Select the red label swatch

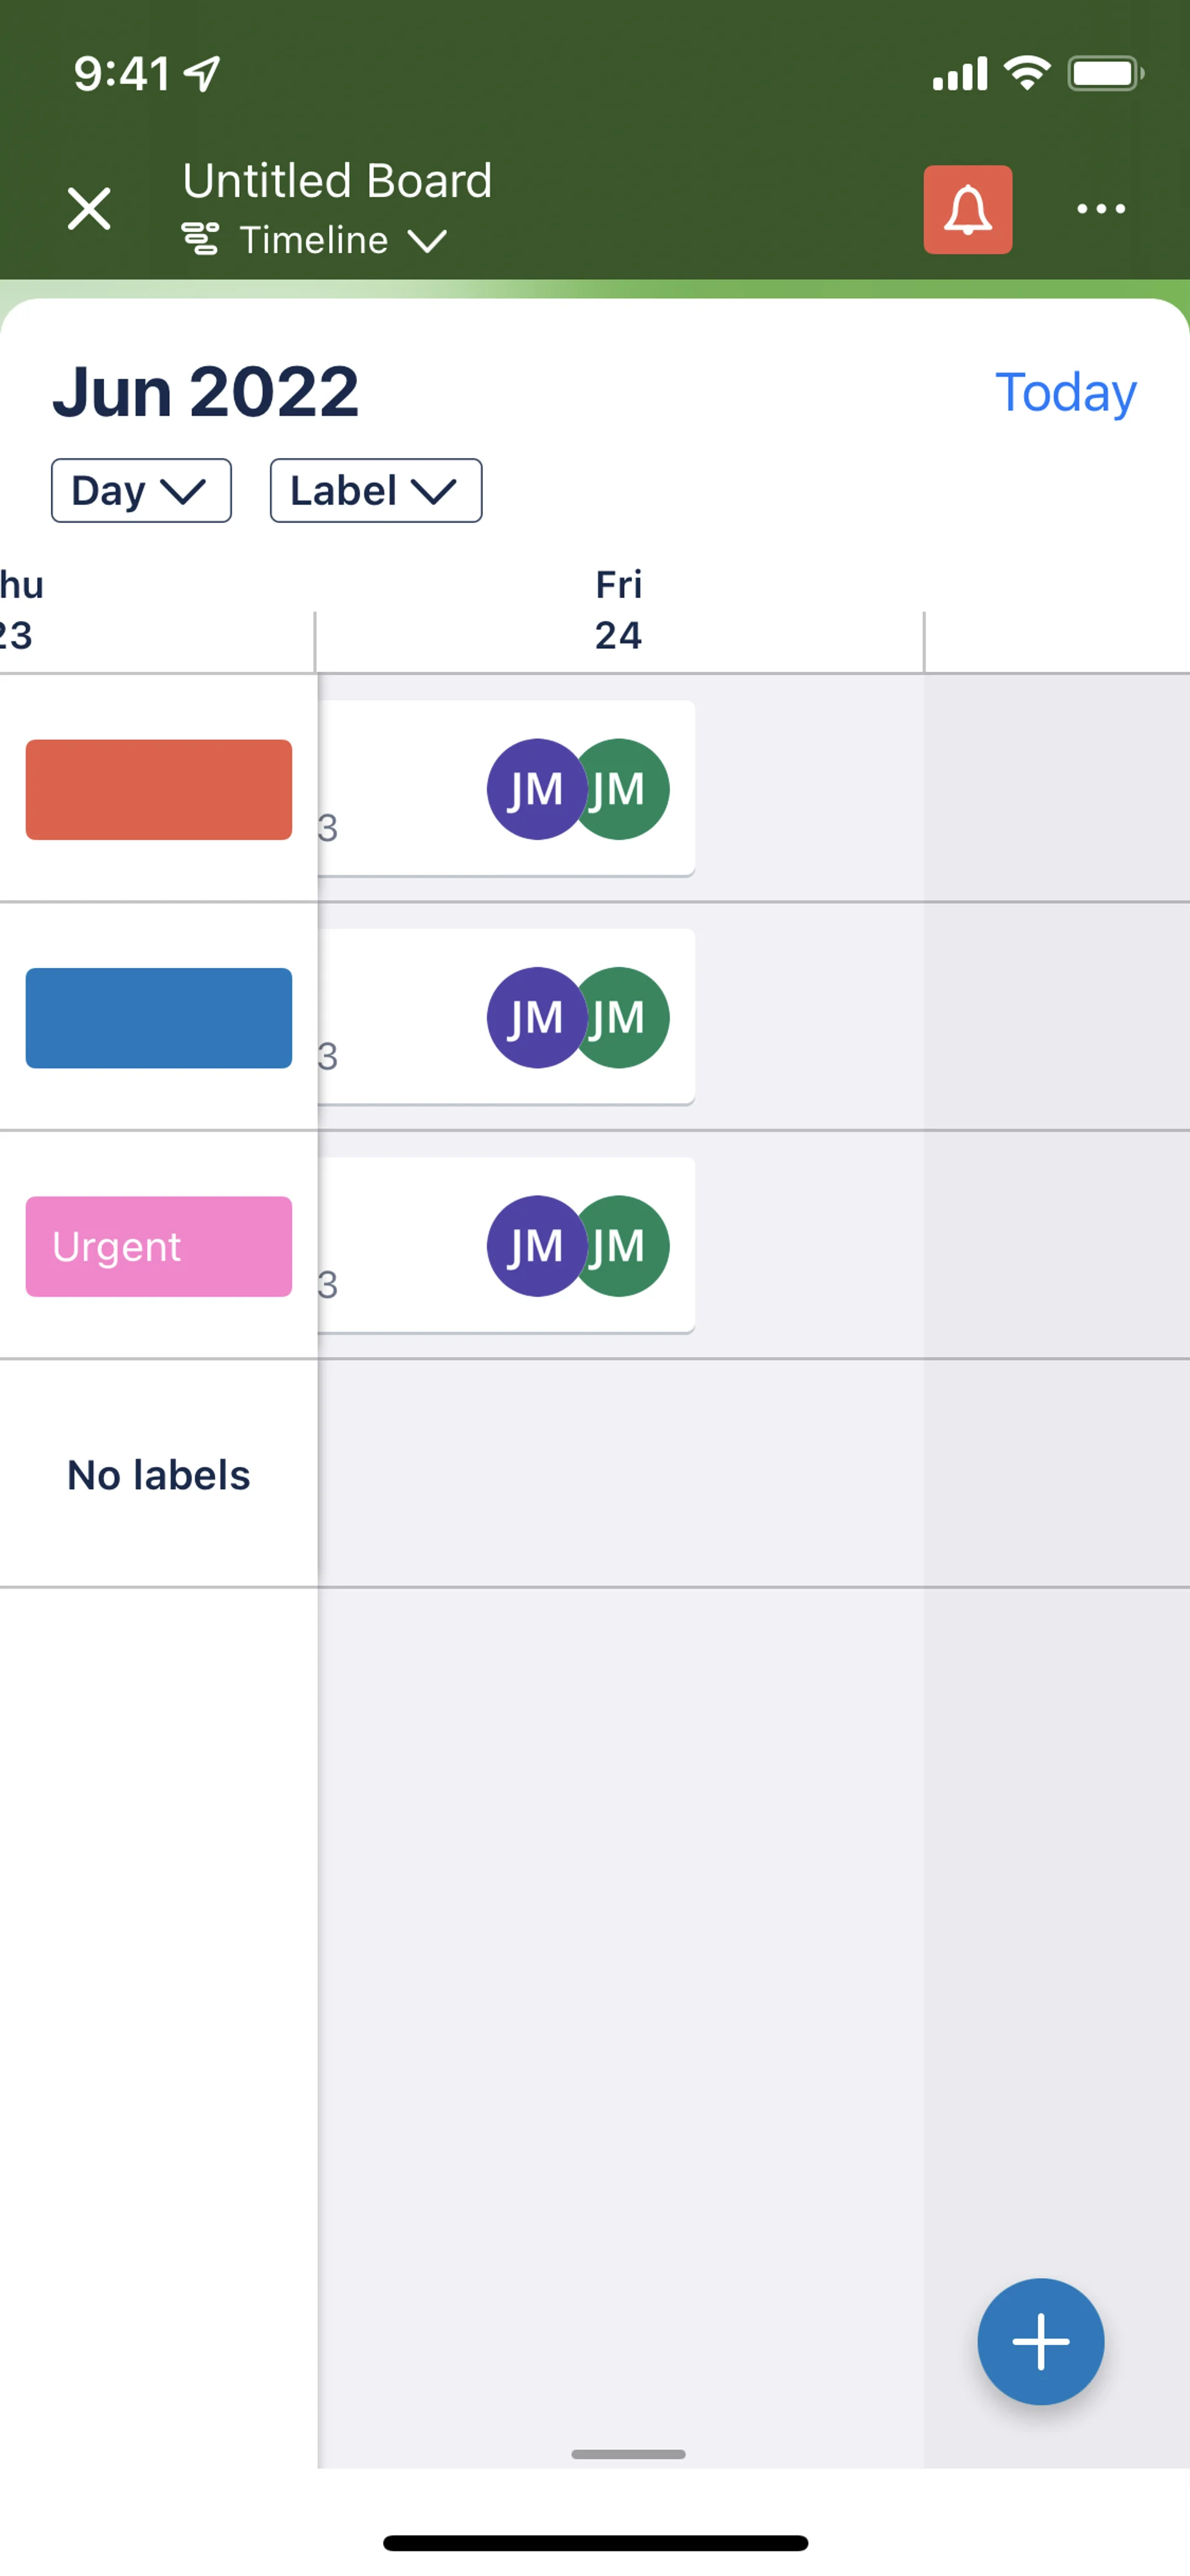pyautogui.click(x=159, y=789)
